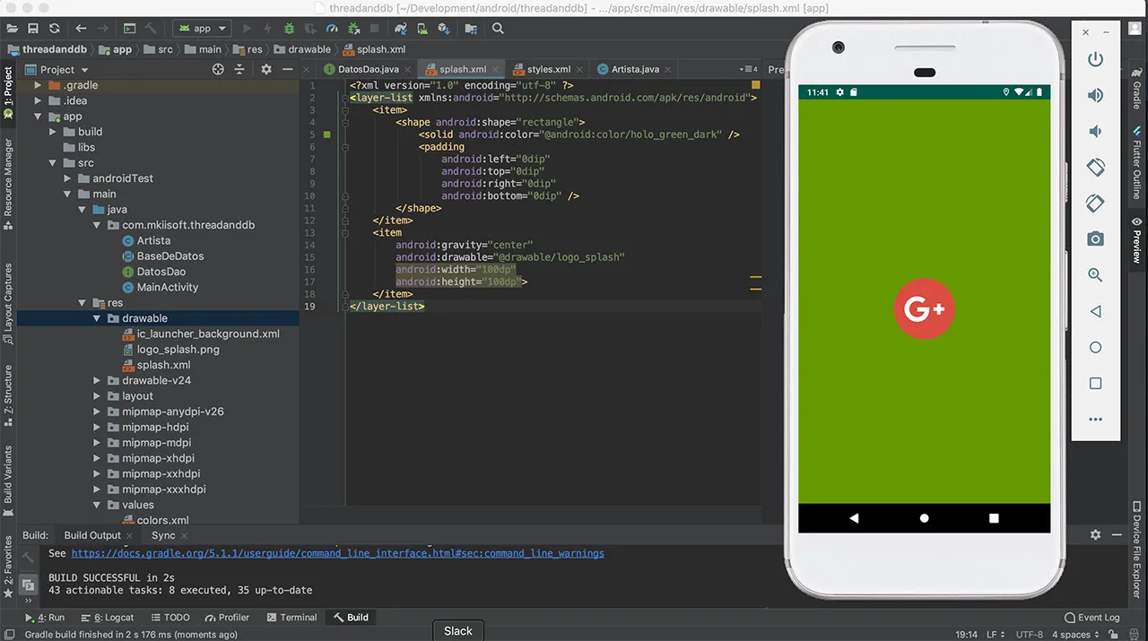Click the emulator zoom icon

click(x=1095, y=275)
